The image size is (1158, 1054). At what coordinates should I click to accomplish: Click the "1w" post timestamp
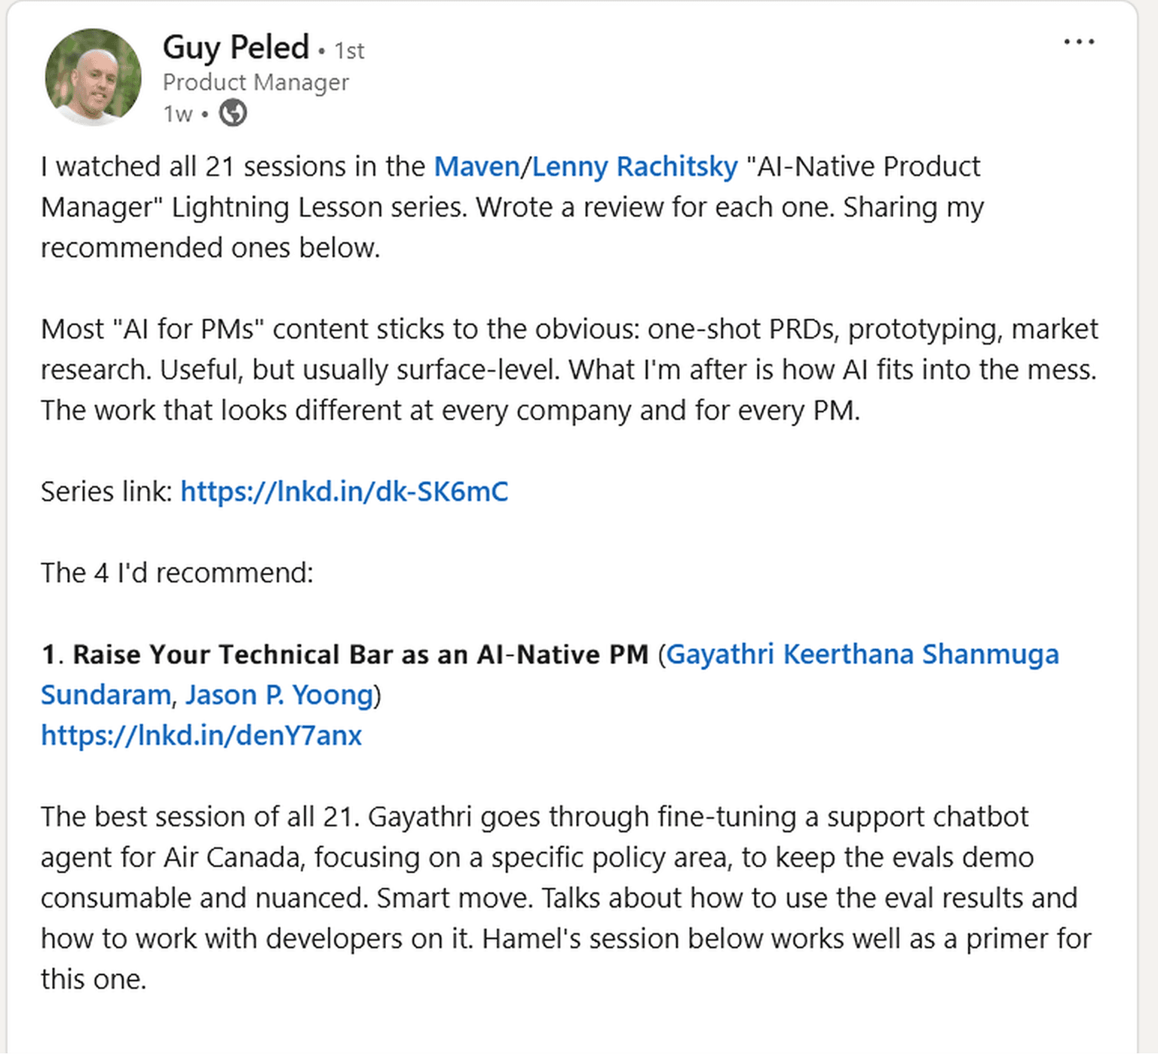pos(178,114)
